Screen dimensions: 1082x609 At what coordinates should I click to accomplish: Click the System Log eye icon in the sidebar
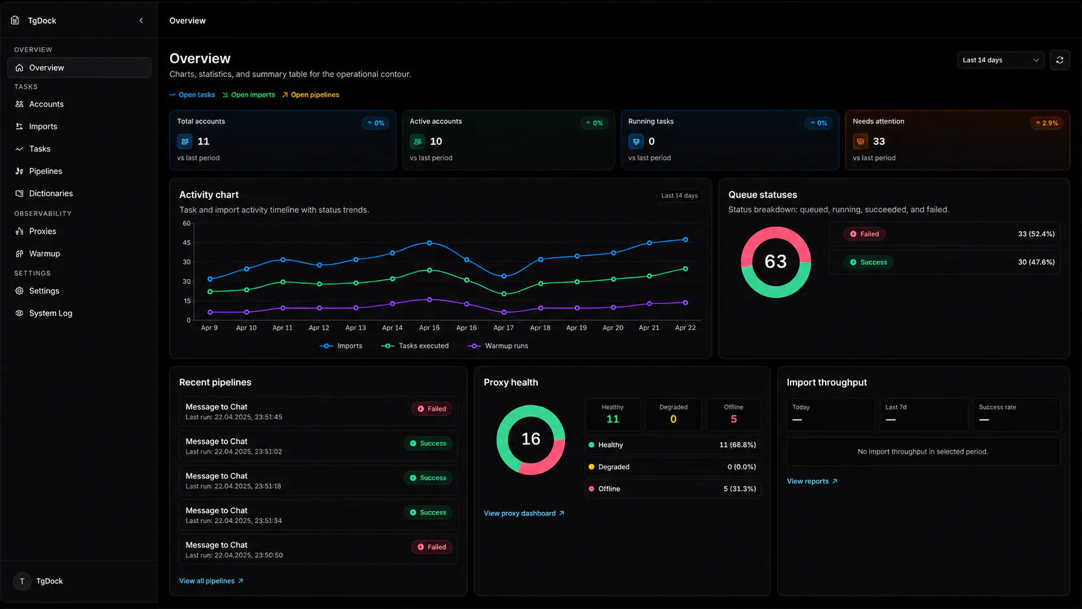(x=19, y=313)
